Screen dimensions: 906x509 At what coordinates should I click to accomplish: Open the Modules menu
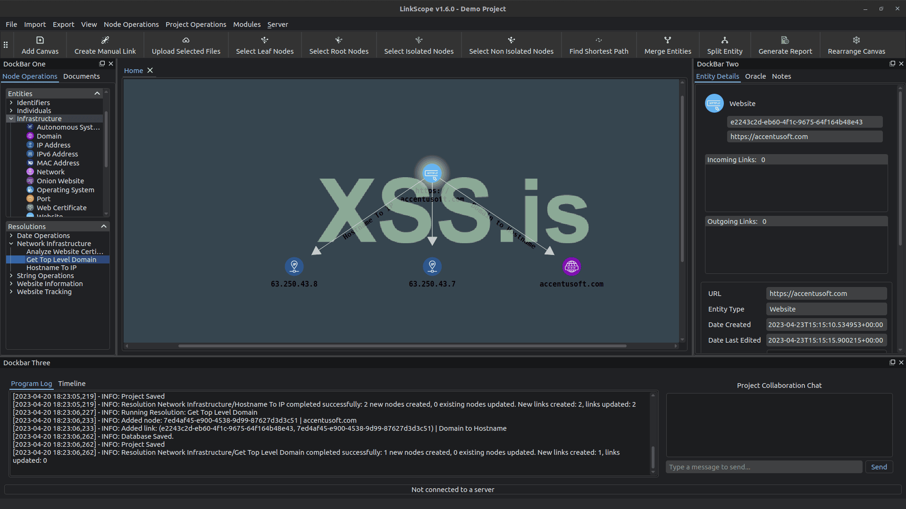coord(246,25)
